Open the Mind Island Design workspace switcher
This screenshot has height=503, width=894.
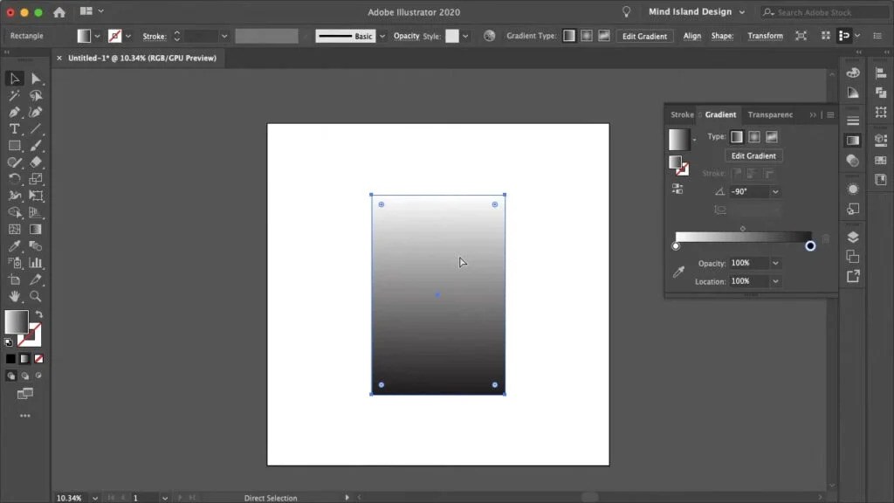pos(697,12)
